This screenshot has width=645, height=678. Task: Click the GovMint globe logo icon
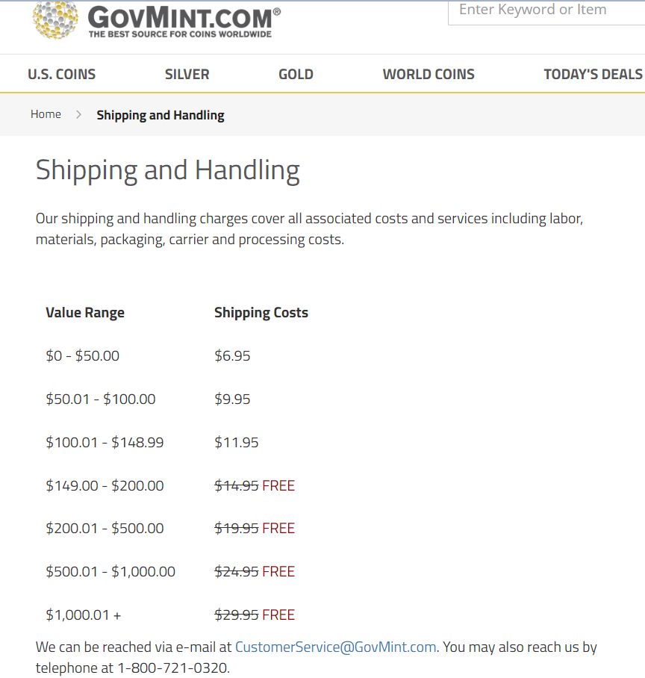[x=56, y=19]
